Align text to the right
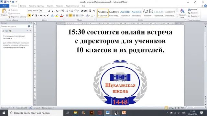 (74, 15)
